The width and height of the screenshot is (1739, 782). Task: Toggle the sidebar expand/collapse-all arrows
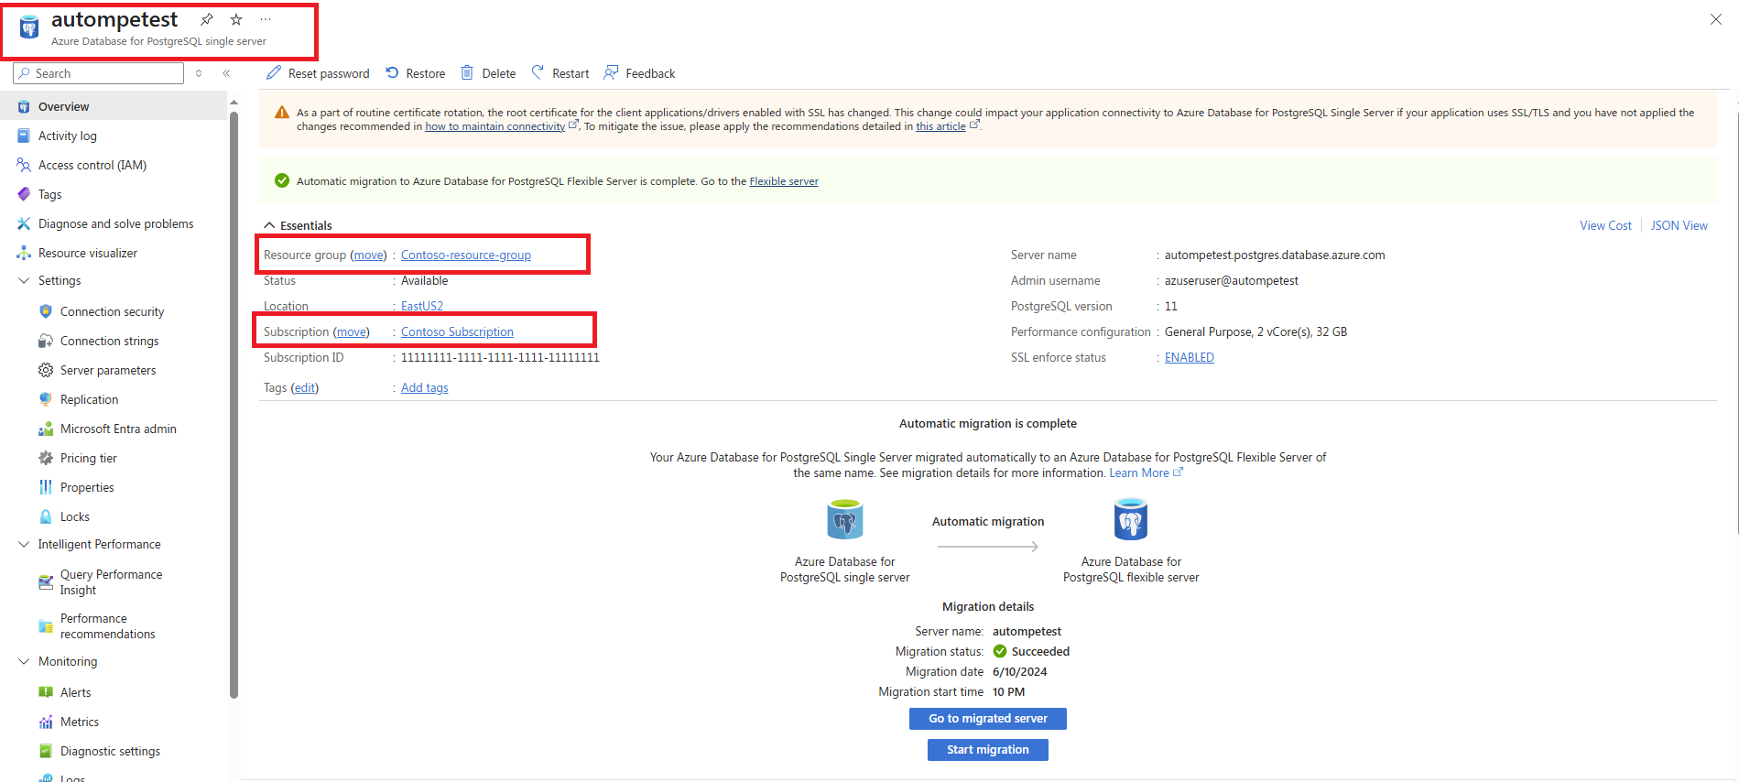coord(199,73)
